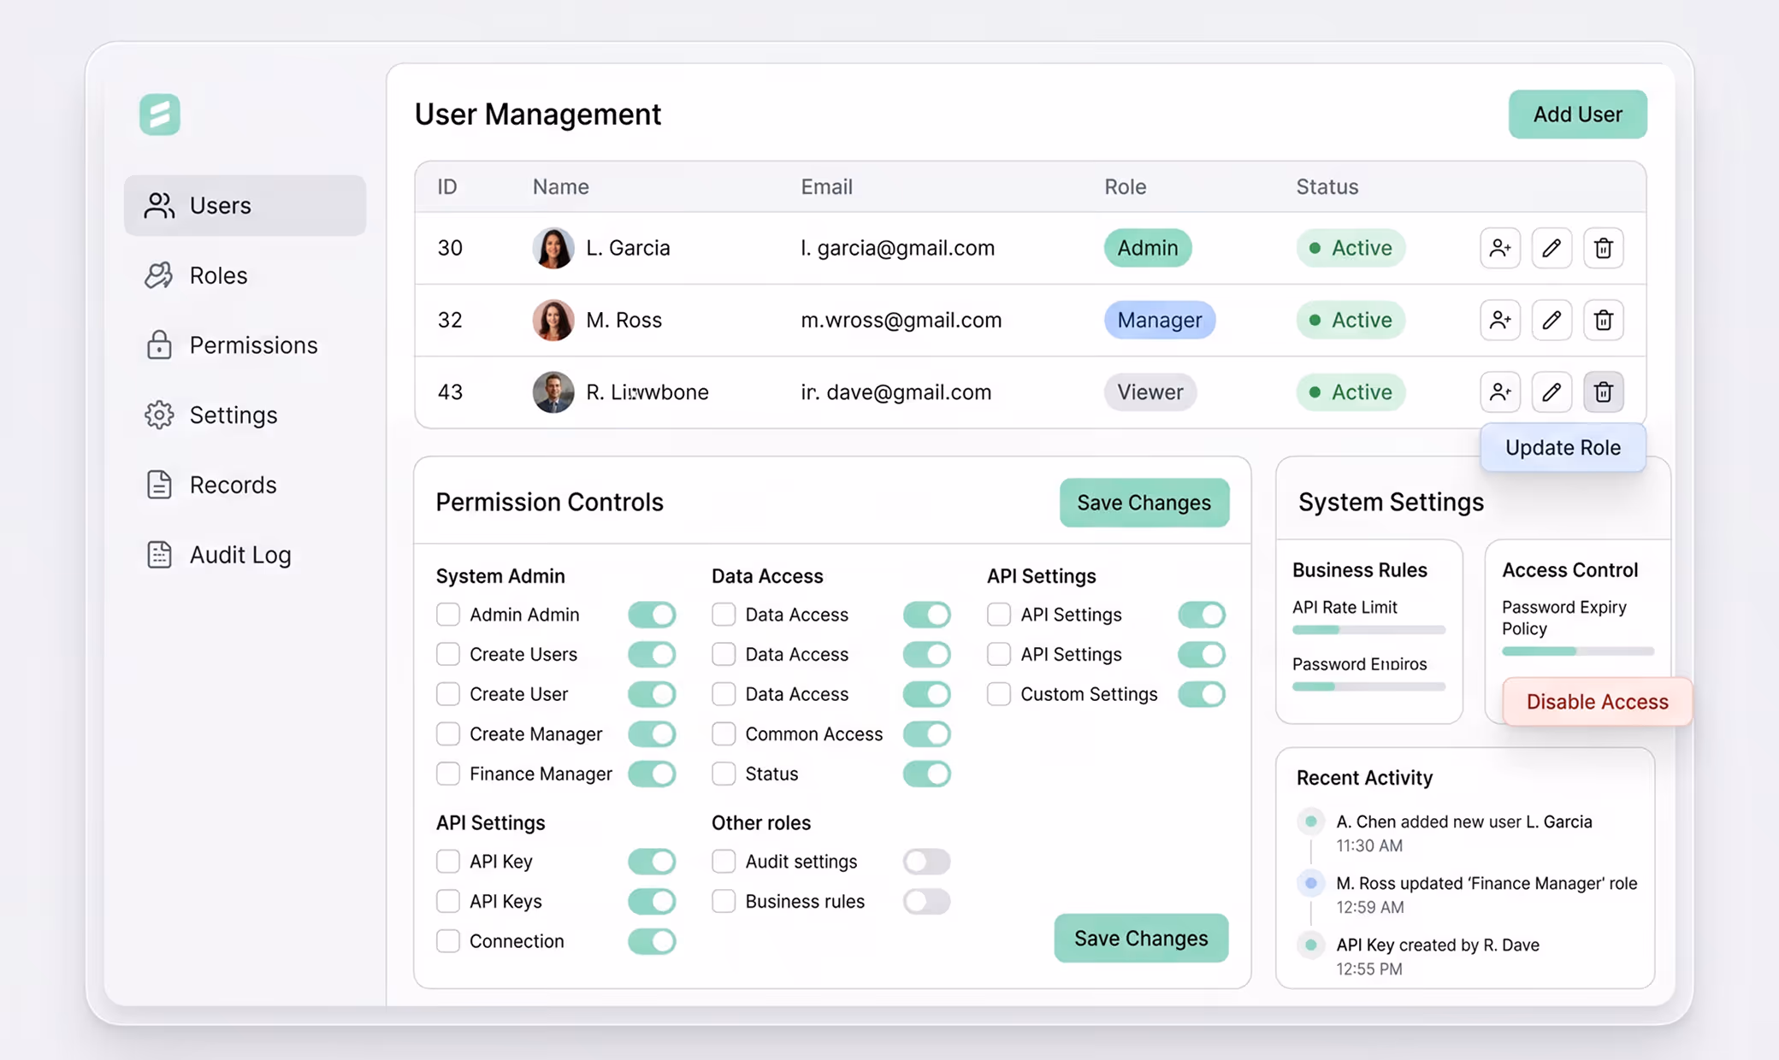The image size is (1779, 1060).
Task: Click add-user icon in R. Liwwbone row
Action: point(1500,392)
